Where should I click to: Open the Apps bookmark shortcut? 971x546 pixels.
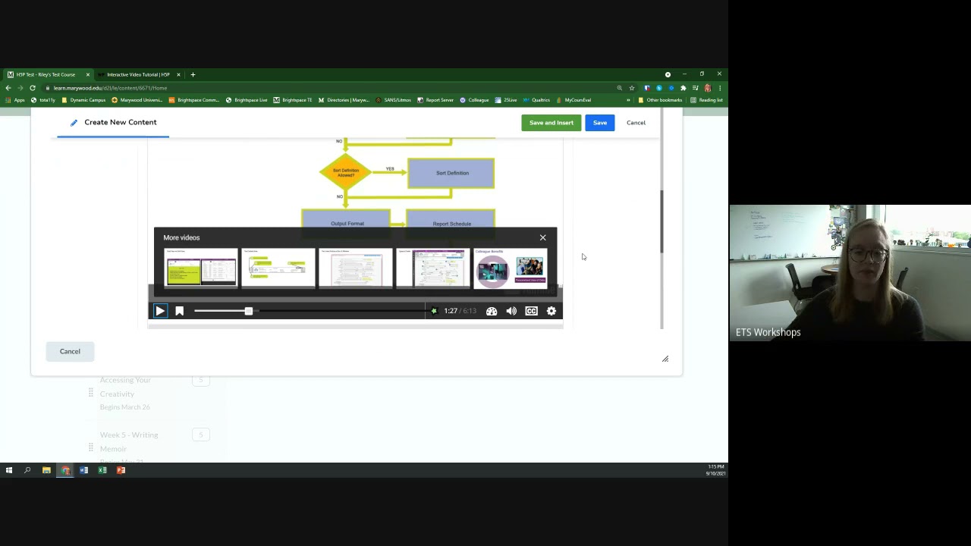coord(15,100)
